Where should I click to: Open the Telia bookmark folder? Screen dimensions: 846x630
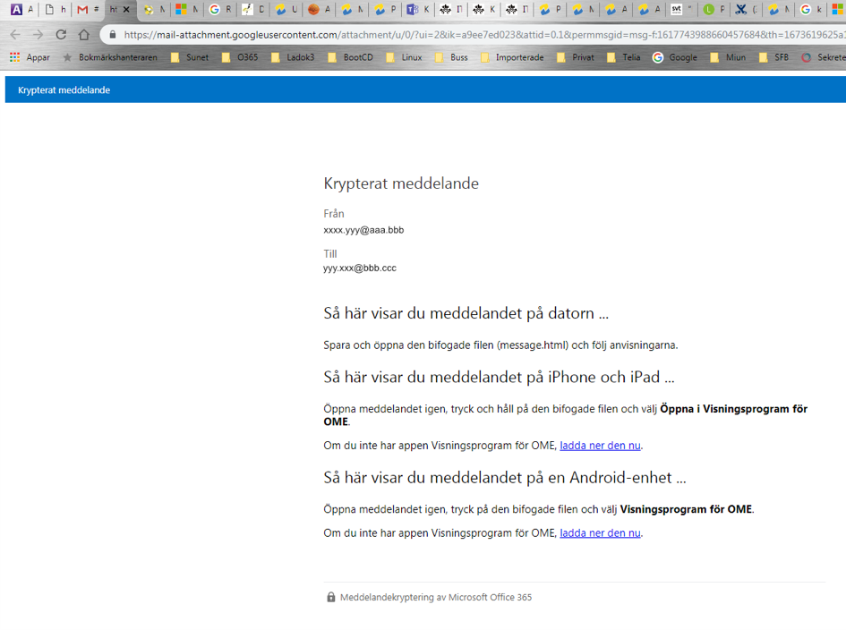pos(623,57)
